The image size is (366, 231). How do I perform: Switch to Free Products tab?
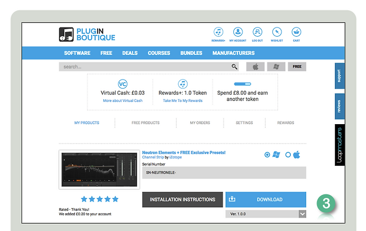tap(145, 123)
